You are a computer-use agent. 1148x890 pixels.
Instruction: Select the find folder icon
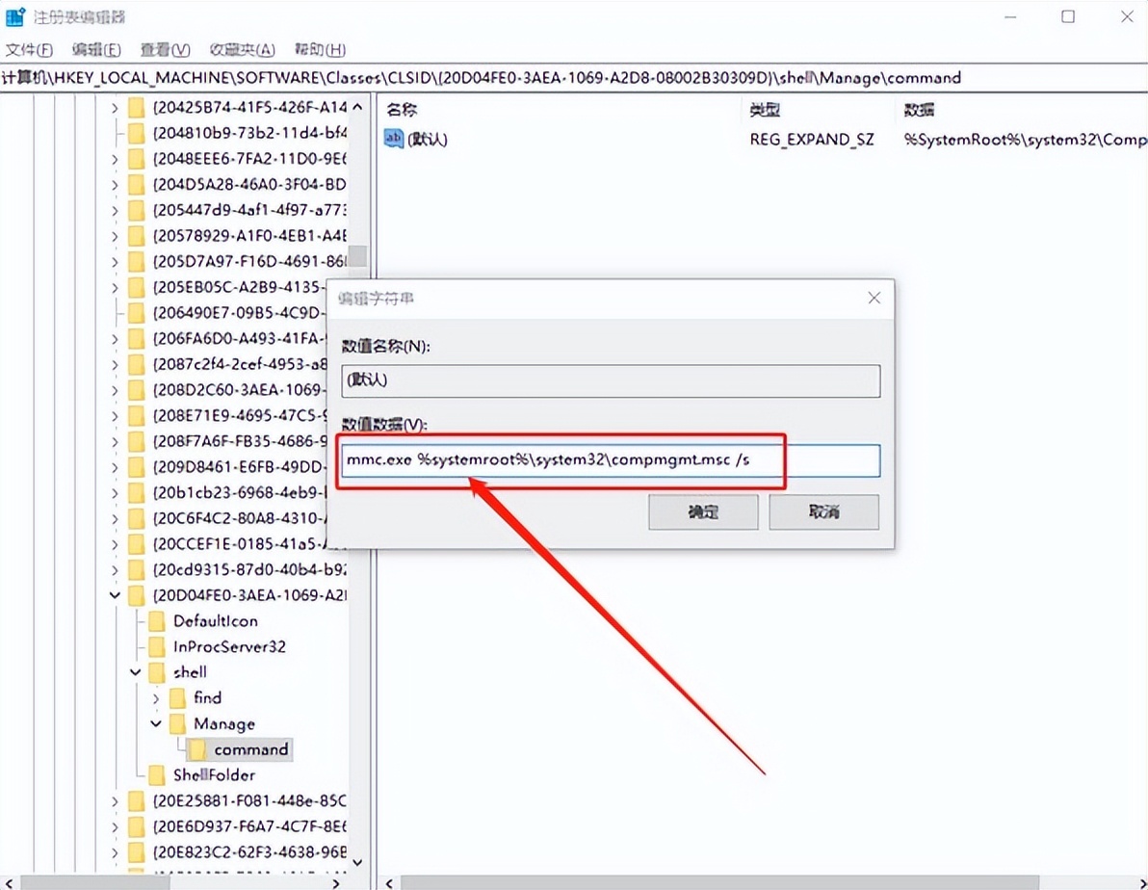tap(177, 698)
